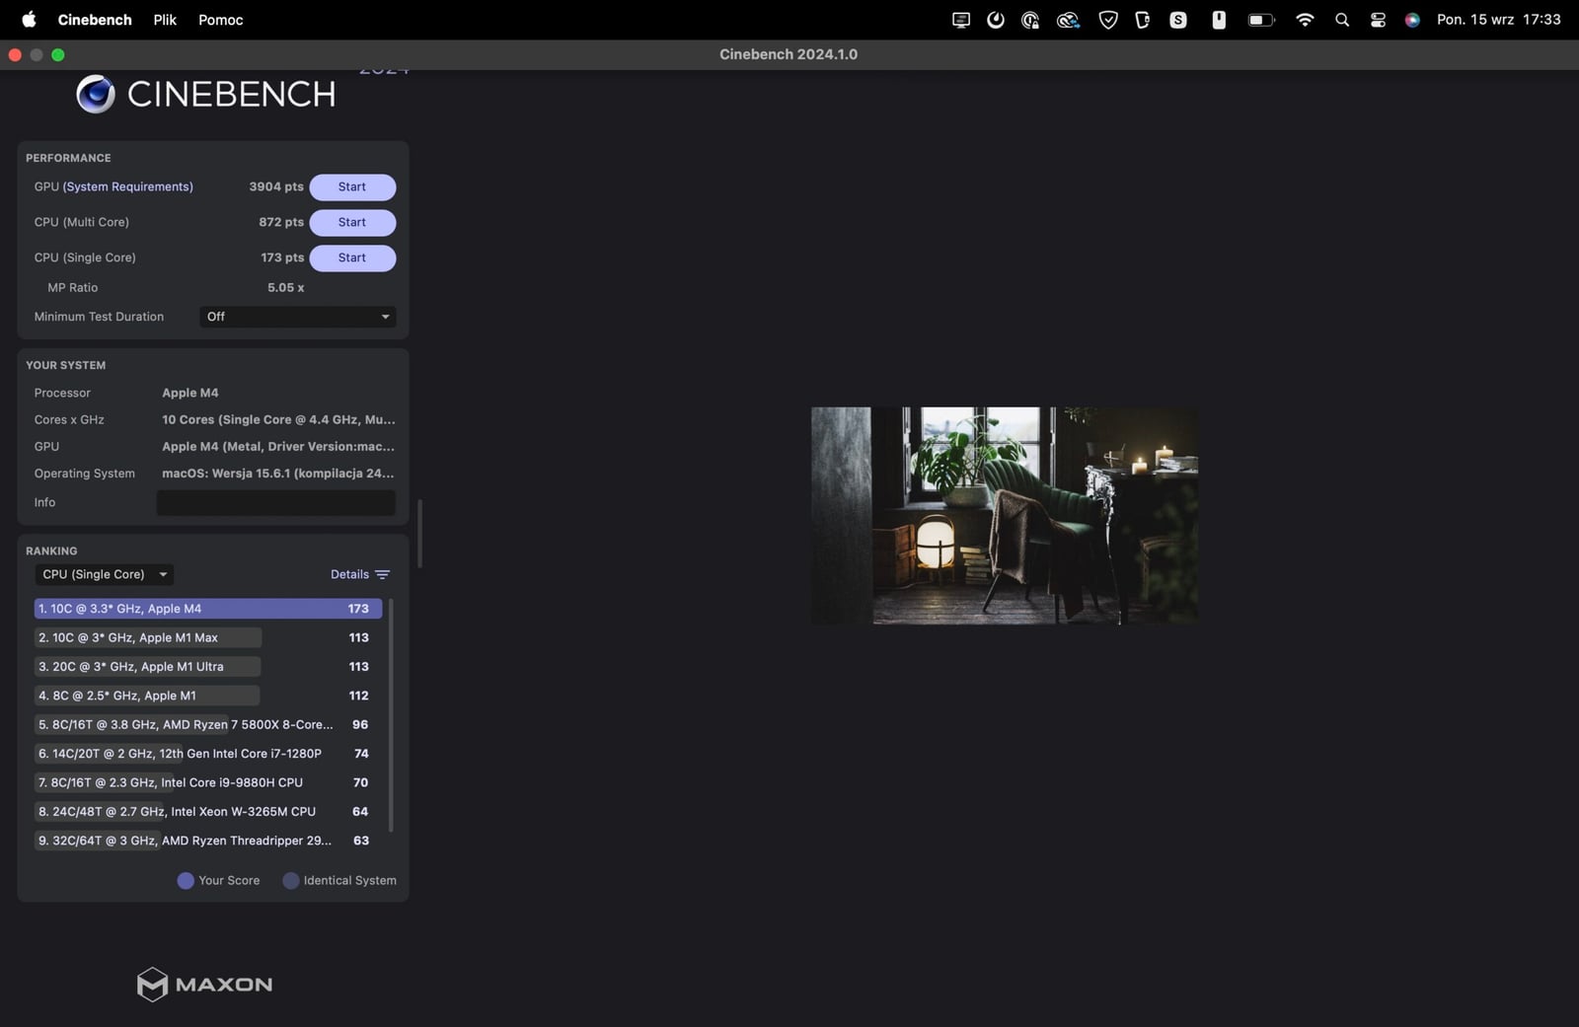Select ranking row Intel Core i7-1280P

[x=208, y=754]
